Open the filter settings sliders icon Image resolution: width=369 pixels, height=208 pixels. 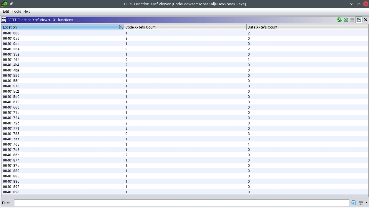click(361, 203)
